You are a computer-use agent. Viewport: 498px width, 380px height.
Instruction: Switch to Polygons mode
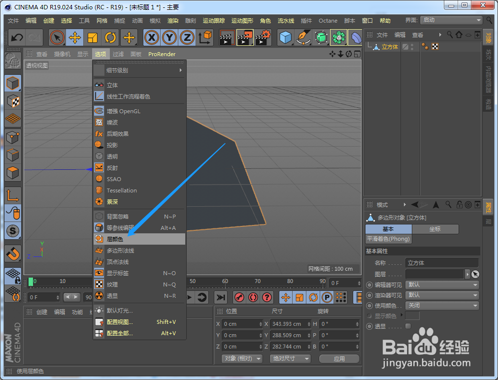[13, 173]
